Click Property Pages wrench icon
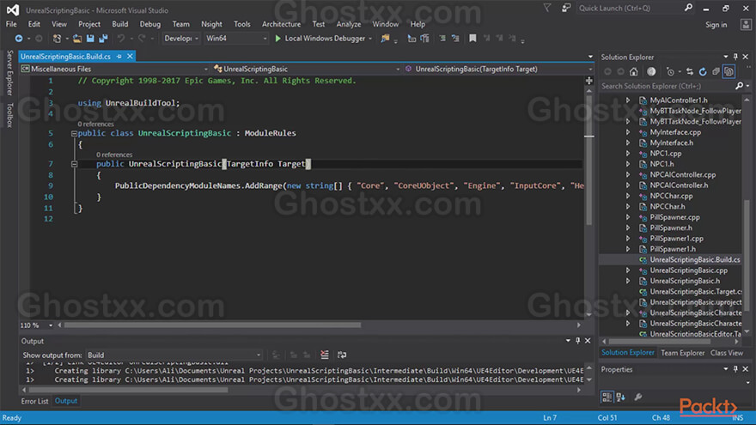This screenshot has height=425, width=756. click(637, 397)
